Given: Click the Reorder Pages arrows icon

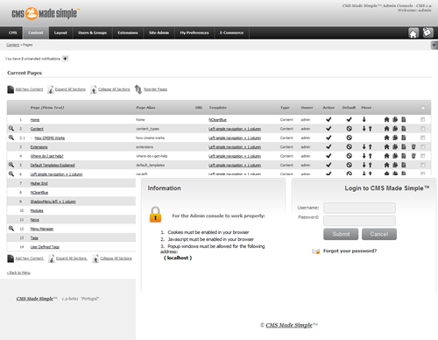Looking at the screenshot, I should coord(138,89).
